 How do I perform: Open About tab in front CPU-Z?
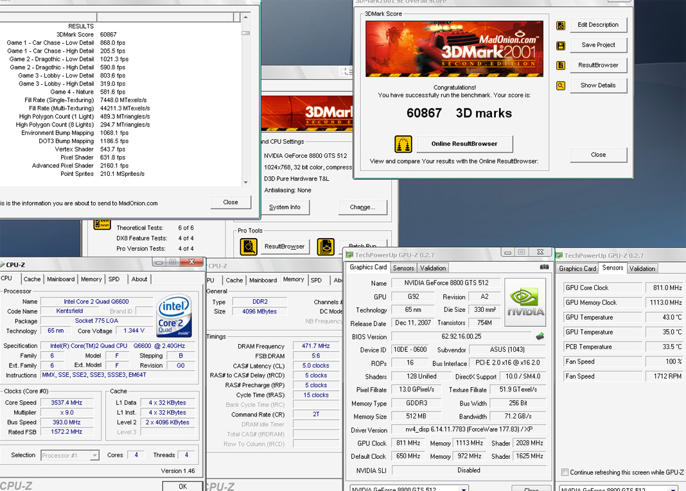click(x=139, y=279)
